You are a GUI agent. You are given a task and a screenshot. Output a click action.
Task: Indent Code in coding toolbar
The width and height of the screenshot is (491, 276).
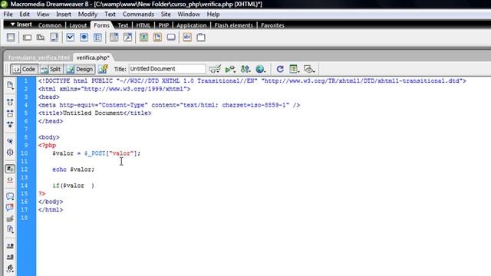click(10, 246)
